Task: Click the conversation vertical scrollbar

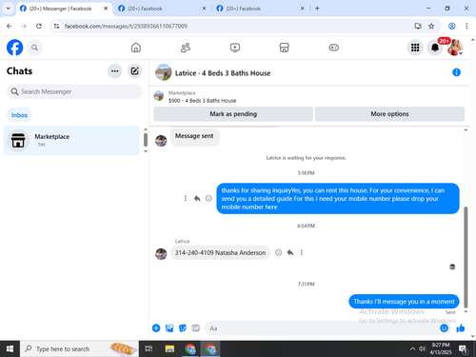Action: click(x=466, y=257)
